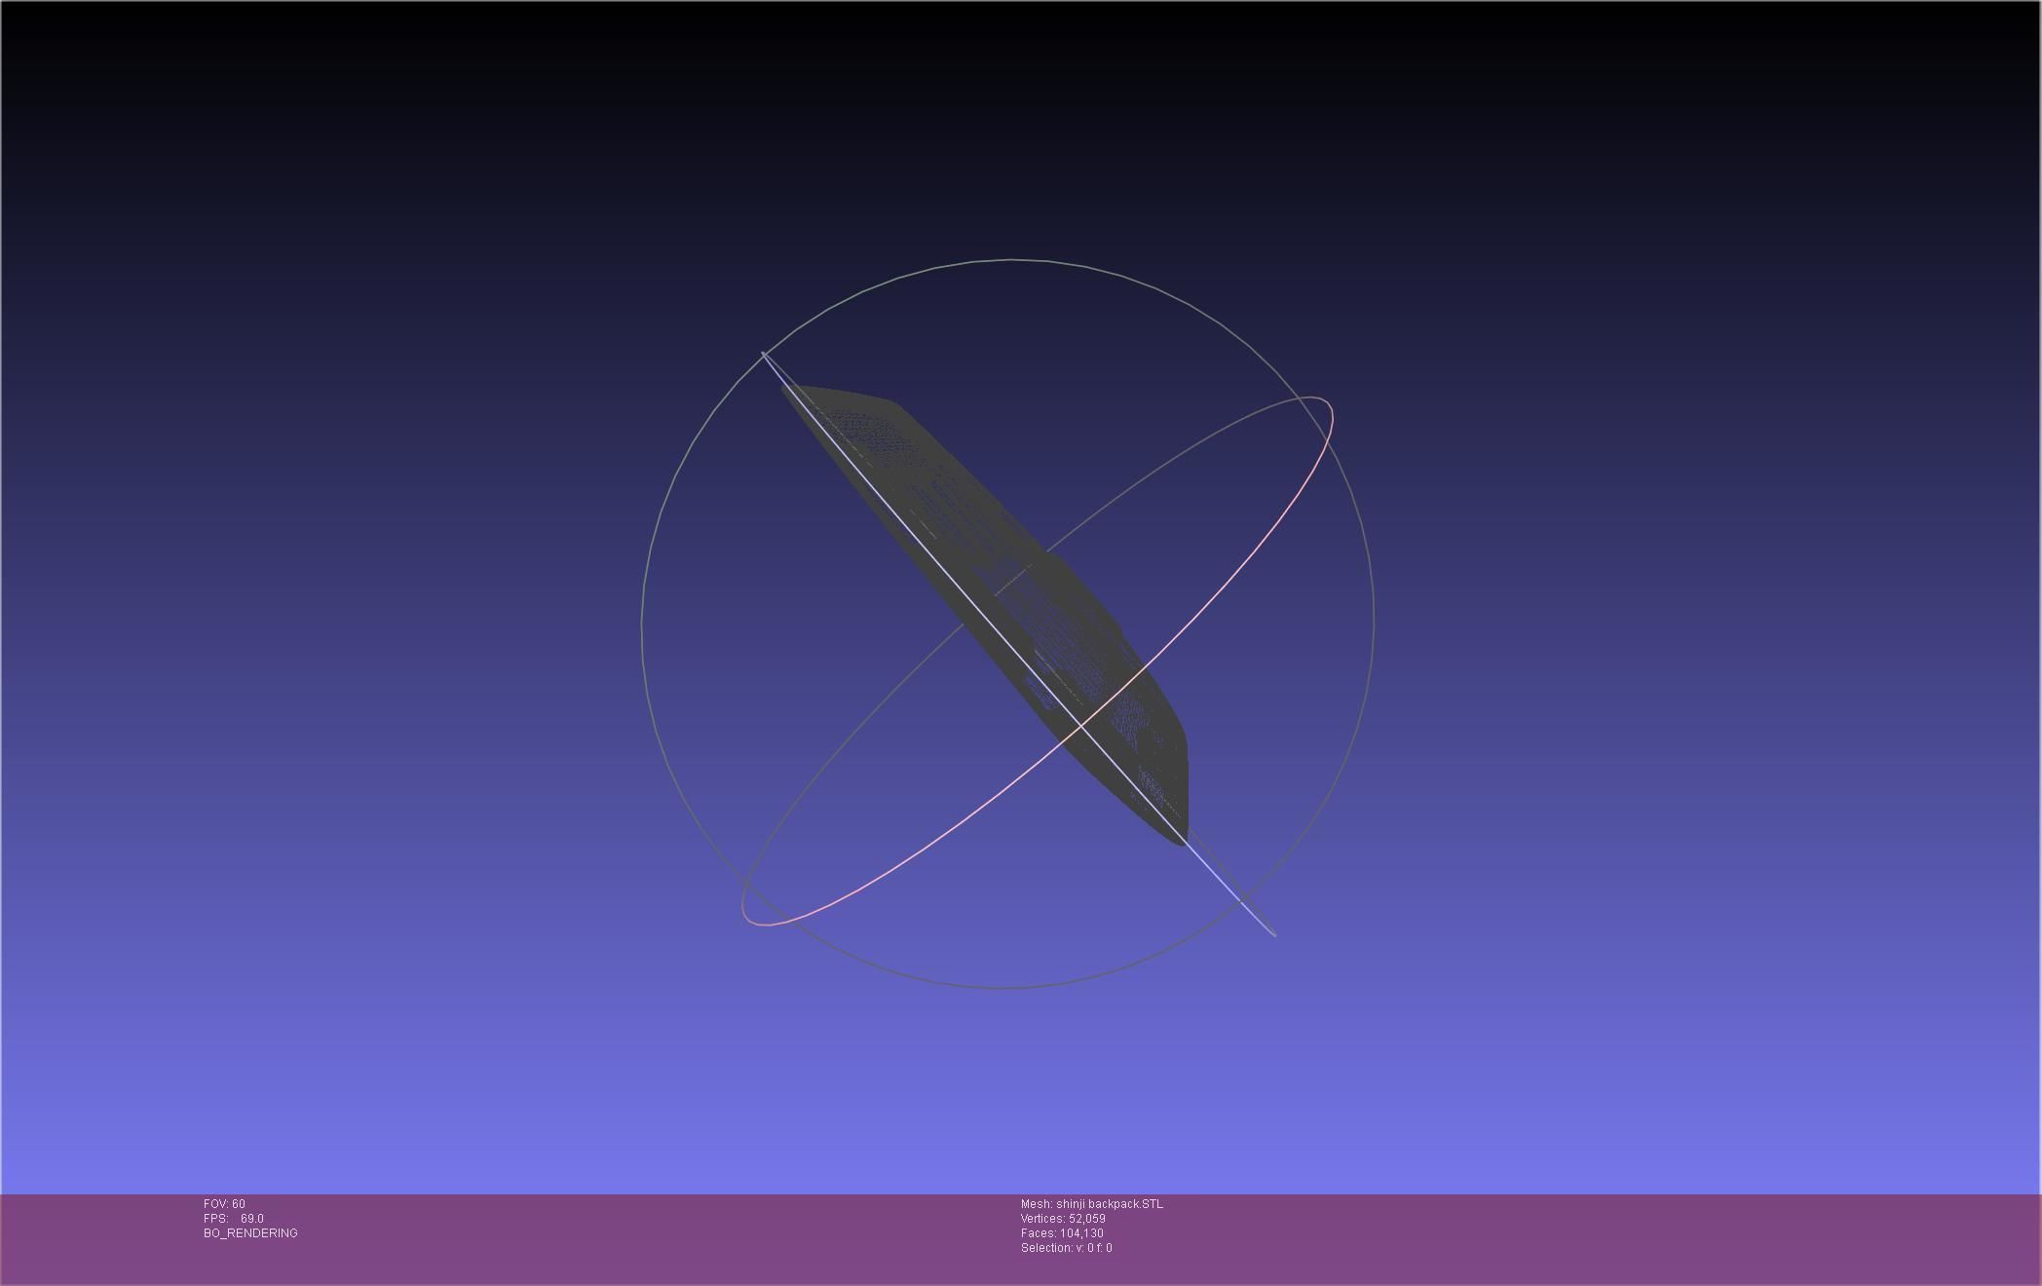Click the BO_RENDERING status text

[x=250, y=1233]
